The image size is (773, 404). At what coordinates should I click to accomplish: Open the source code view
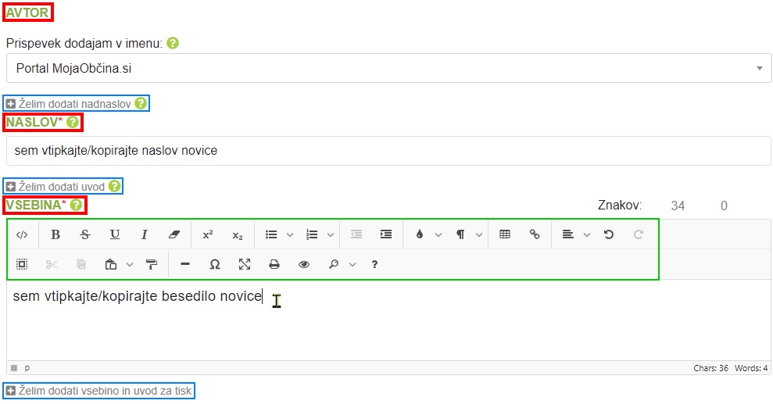click(x=22, y=234)
